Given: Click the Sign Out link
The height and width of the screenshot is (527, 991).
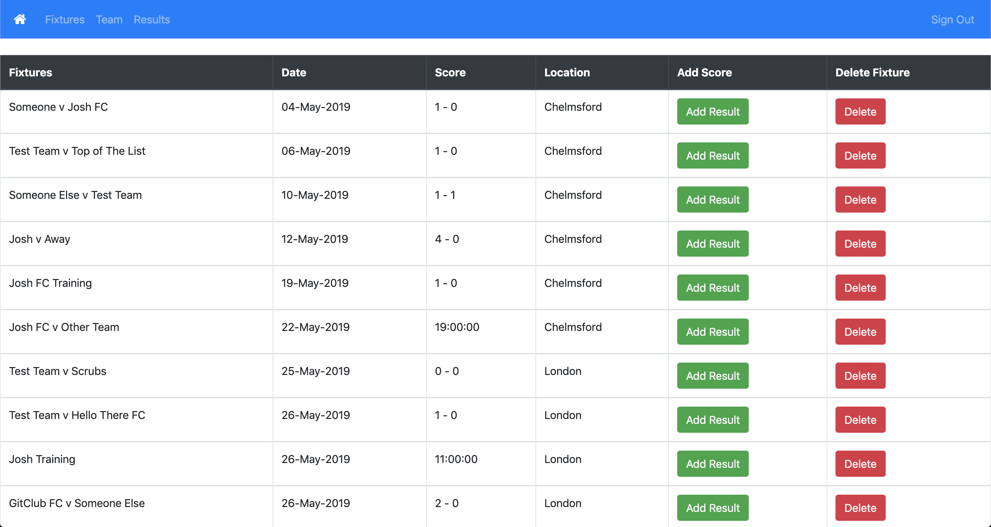Looking at the screenshot, I should (952, 20).
